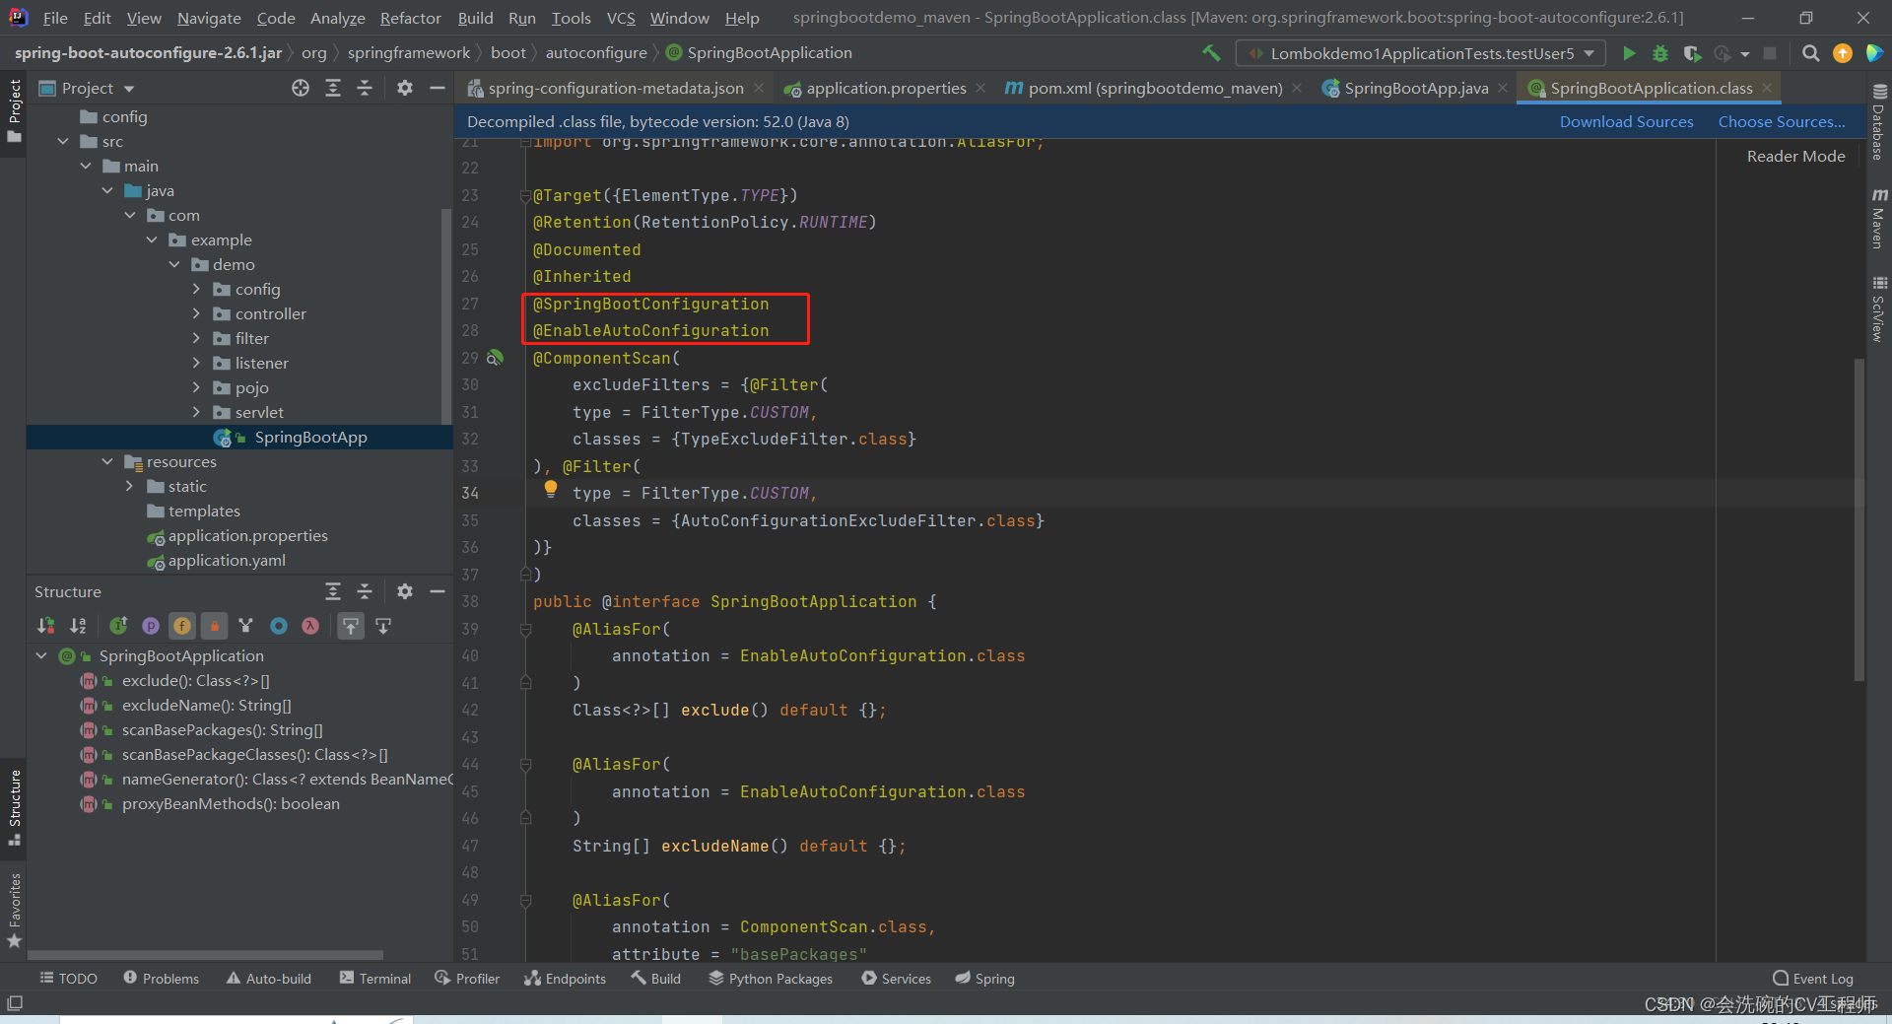The height and width of the screenshot is (1024, 1892).
Task: Toggle Sort by Visibility in Structure
Action: click(x=46, y=626)
